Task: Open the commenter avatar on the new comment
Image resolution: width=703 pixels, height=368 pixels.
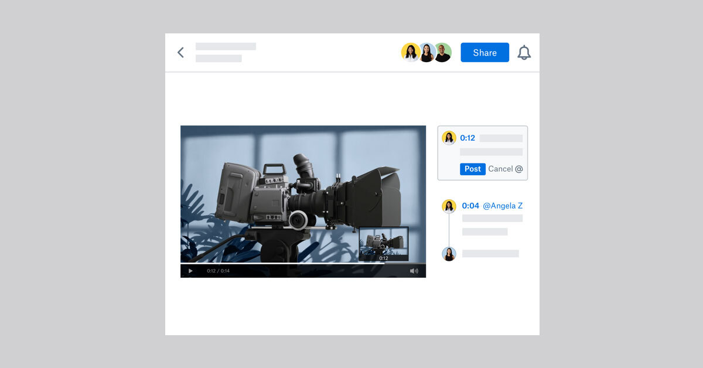Action: [449, 137]
